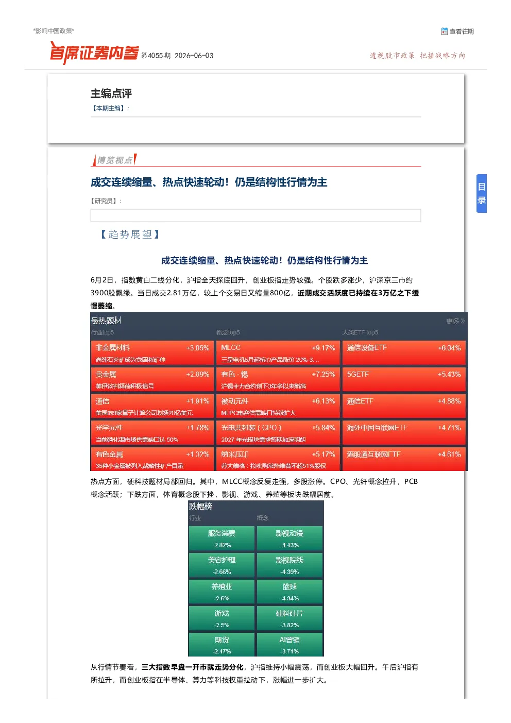Select the 被动元件 +6.13% tile
Image resolution: width=511 pixels, height=723 pixels.
pyautogui.click(x=278, y=406)
